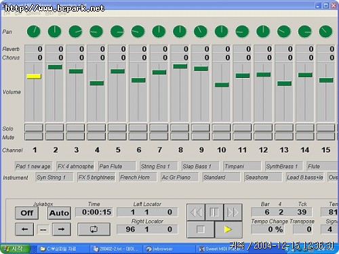The height and width of the screenshot is (254, 339).
Task: Open the Seashore instrument selector
Action: [x=263, y=177]
